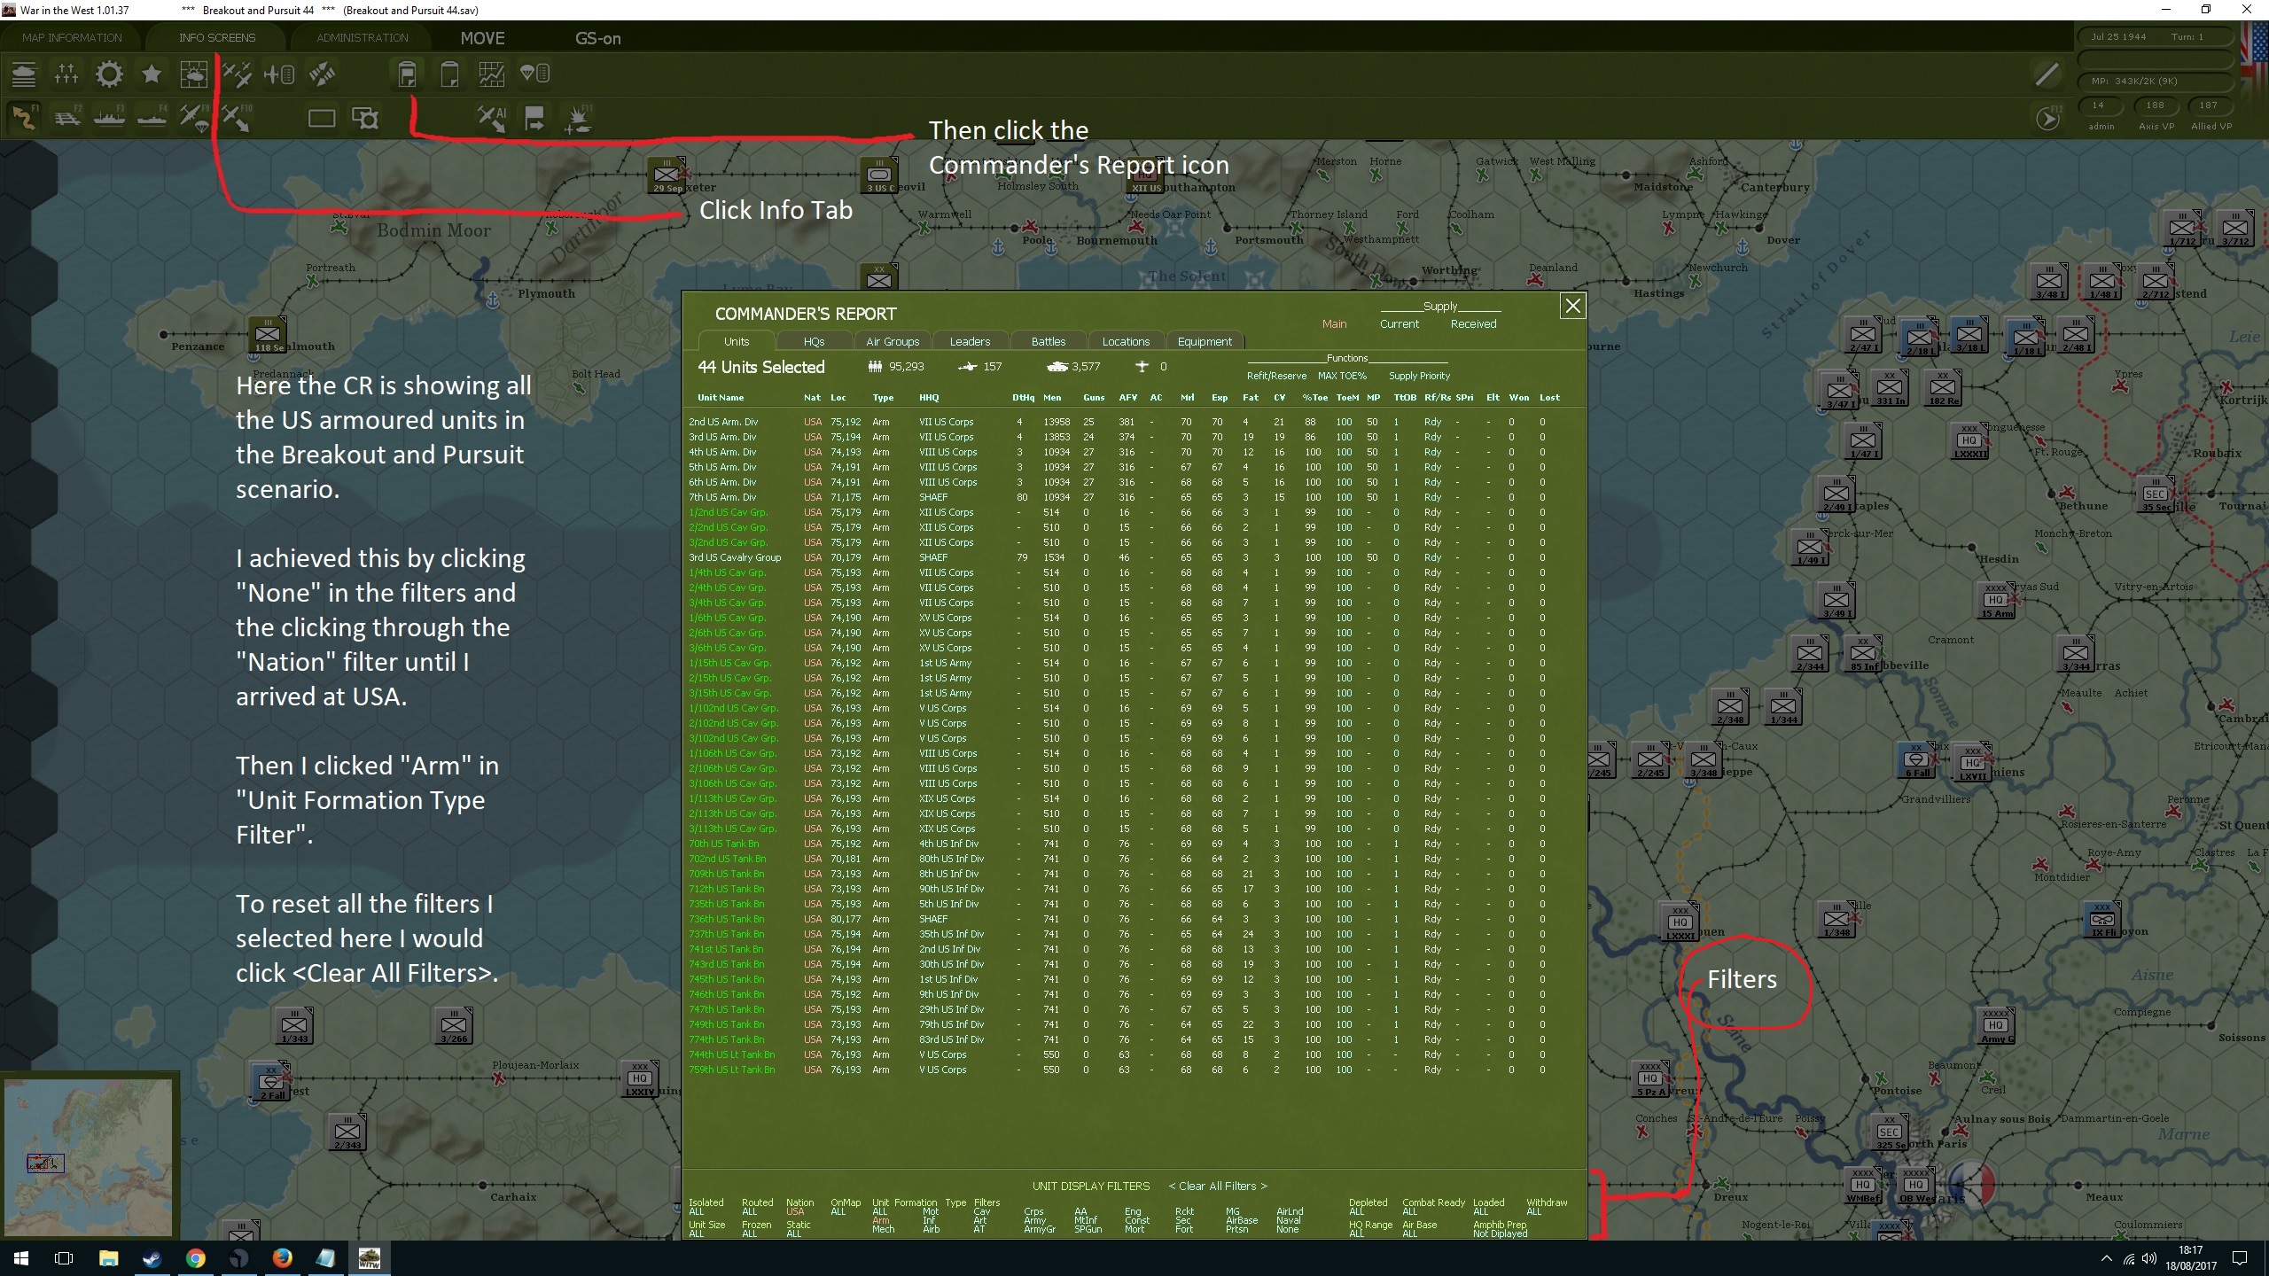Select the F2 rail transport icon
The height and width of the screenshot is (1276, 2269).
click(67, 117)
